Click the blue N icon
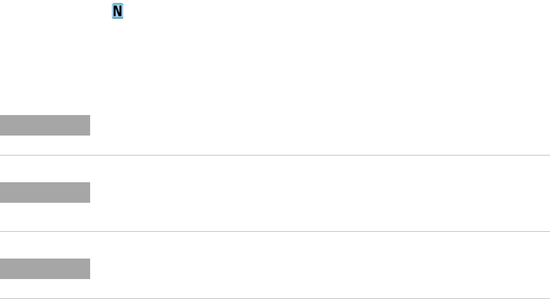 coord(118,11)
